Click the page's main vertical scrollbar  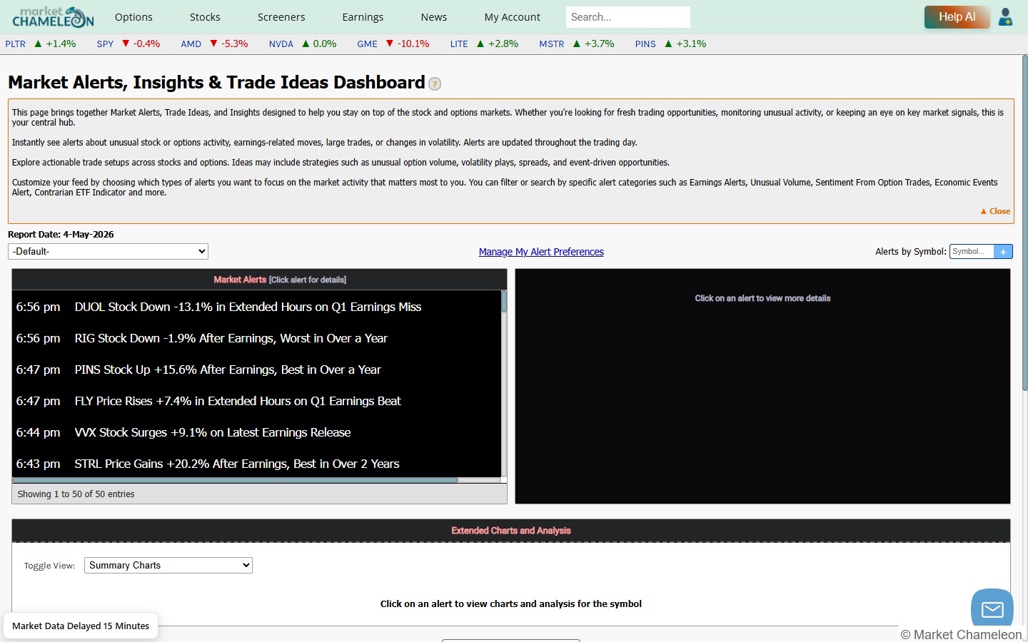(1024, 223)
